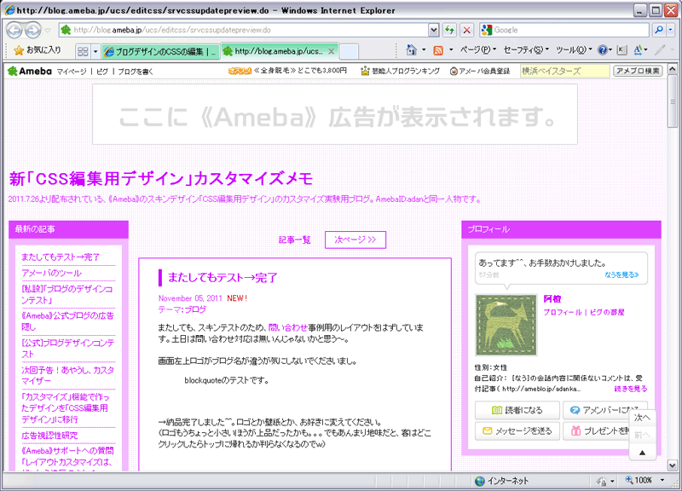Click the 読者になる button
This screenshot has height=491, width=682.
click(x=517, y=410)
